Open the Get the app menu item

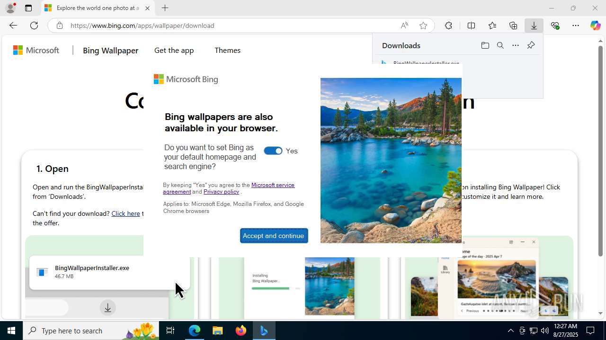pyautogui.click(x=174, y=50)
